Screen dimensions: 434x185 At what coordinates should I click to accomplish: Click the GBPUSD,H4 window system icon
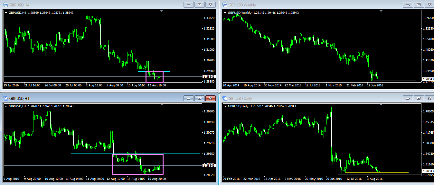[5, 5]
